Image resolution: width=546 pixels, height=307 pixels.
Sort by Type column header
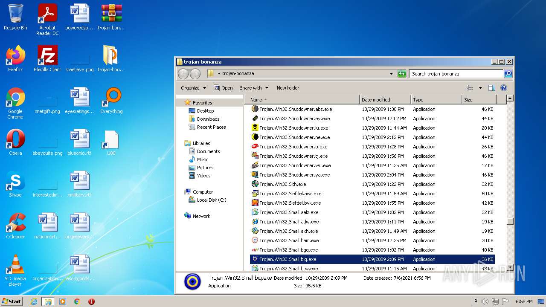click(x=436, y=100)
